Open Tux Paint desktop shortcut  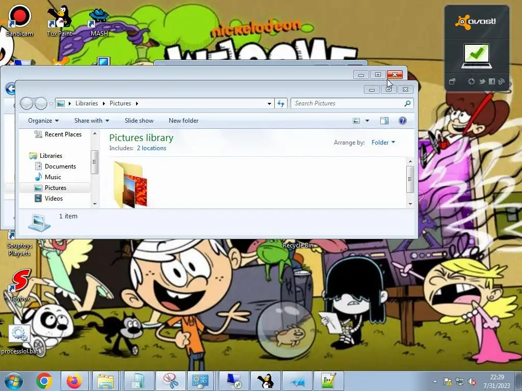59,20
